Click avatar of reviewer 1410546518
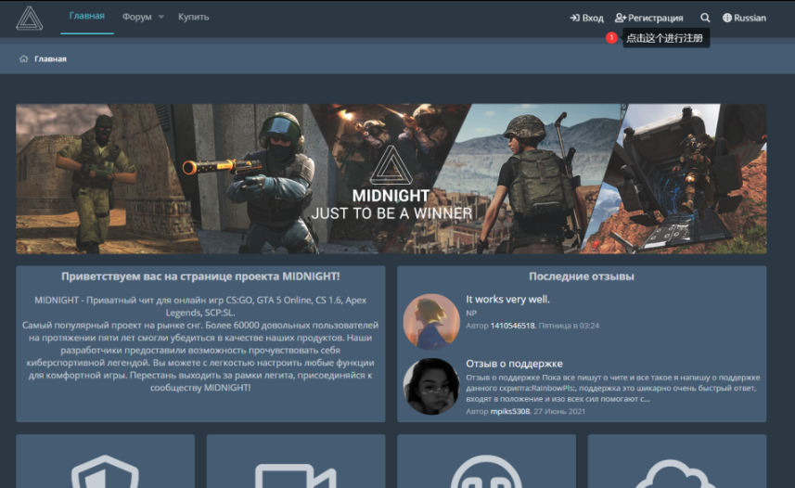Screen dimensions: 795x488 coord(431,322)
